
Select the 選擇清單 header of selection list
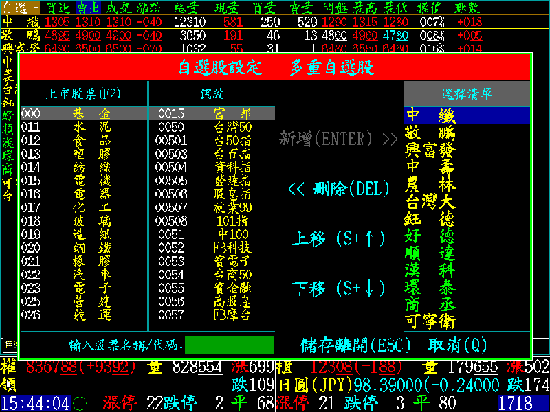[467, 94]
